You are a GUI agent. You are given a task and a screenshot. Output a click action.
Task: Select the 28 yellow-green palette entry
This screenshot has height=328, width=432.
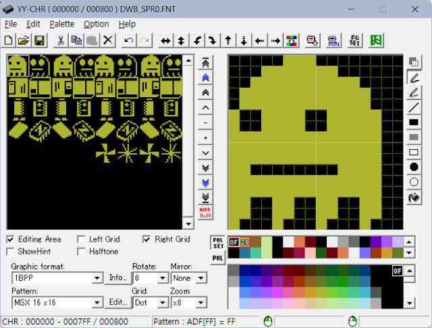[x=244, y=242]
